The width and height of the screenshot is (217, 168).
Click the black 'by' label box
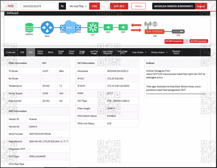[x=62, y=6]
